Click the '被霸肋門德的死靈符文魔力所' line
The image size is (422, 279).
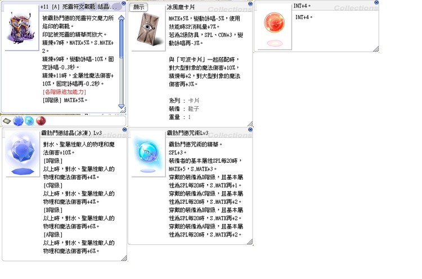tap(78, 18)
